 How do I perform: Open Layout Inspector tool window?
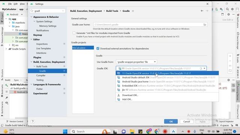tap(225, 121)
